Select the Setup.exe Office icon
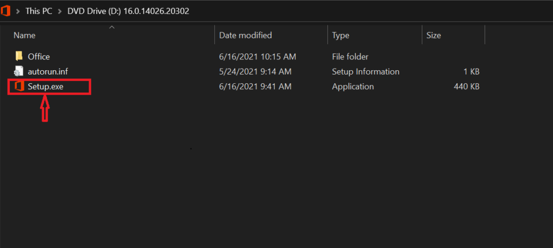 point(19,86)
